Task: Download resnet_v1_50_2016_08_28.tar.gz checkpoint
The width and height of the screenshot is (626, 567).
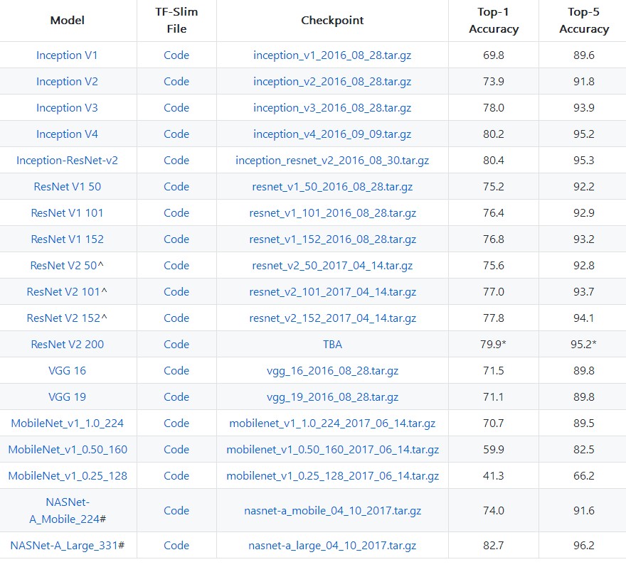Action: tap(332, 187)
